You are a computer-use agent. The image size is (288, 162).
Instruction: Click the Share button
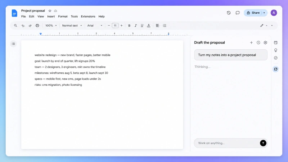pos(253,13)
